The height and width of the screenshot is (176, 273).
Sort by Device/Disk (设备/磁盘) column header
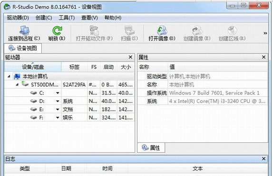33,67
